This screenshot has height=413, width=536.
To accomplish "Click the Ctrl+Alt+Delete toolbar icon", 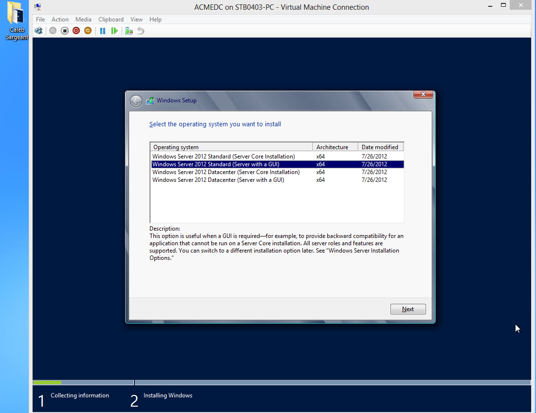I will coord(38,31).
